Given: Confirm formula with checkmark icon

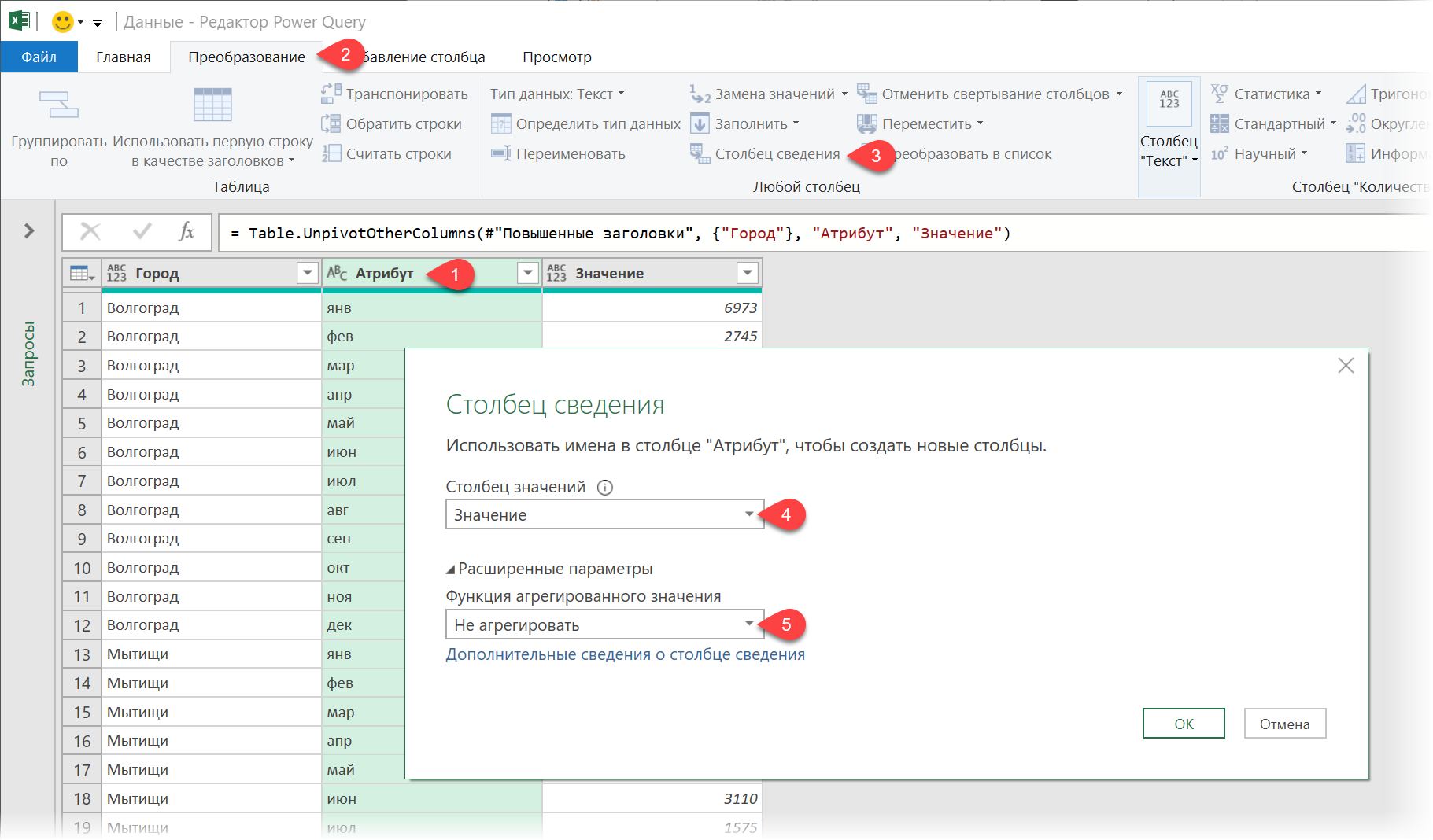Looking at the screenshot, I should 142,232.
